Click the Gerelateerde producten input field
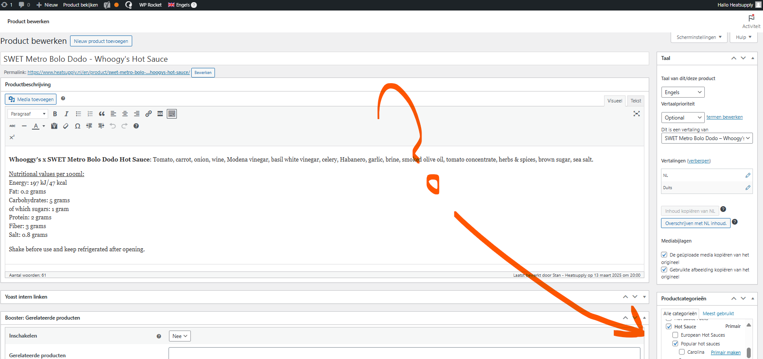Screen dimensions: 763x359 tap(404, 353)
